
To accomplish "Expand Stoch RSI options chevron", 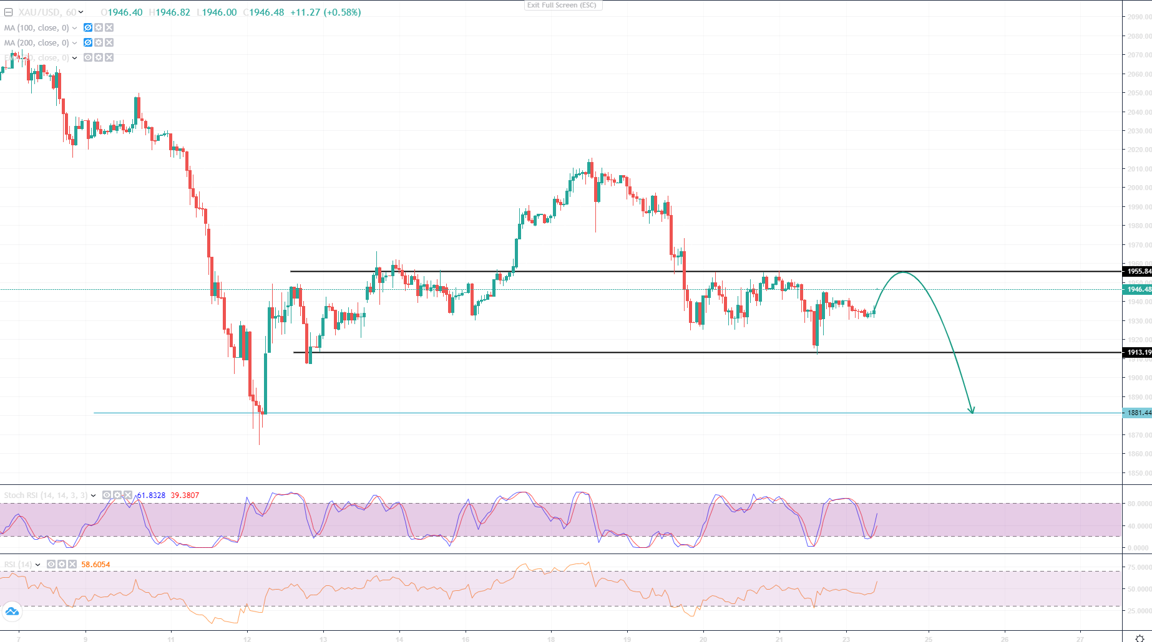I will 94,496.
